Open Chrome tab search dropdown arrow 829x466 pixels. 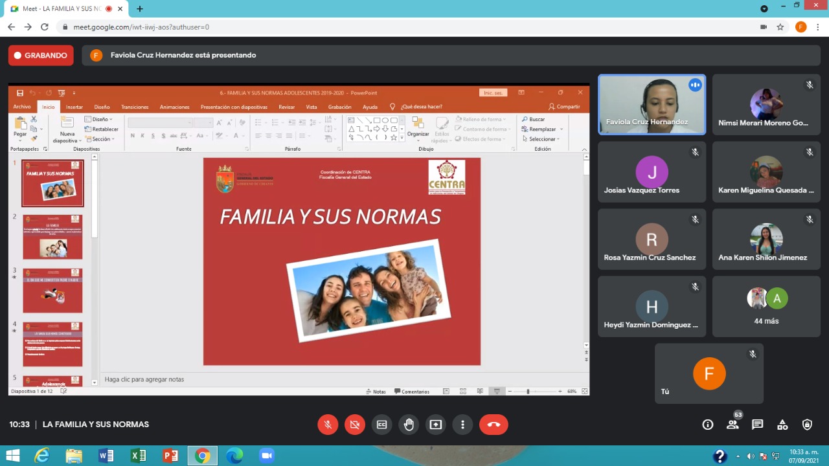[x=764, y=8]
